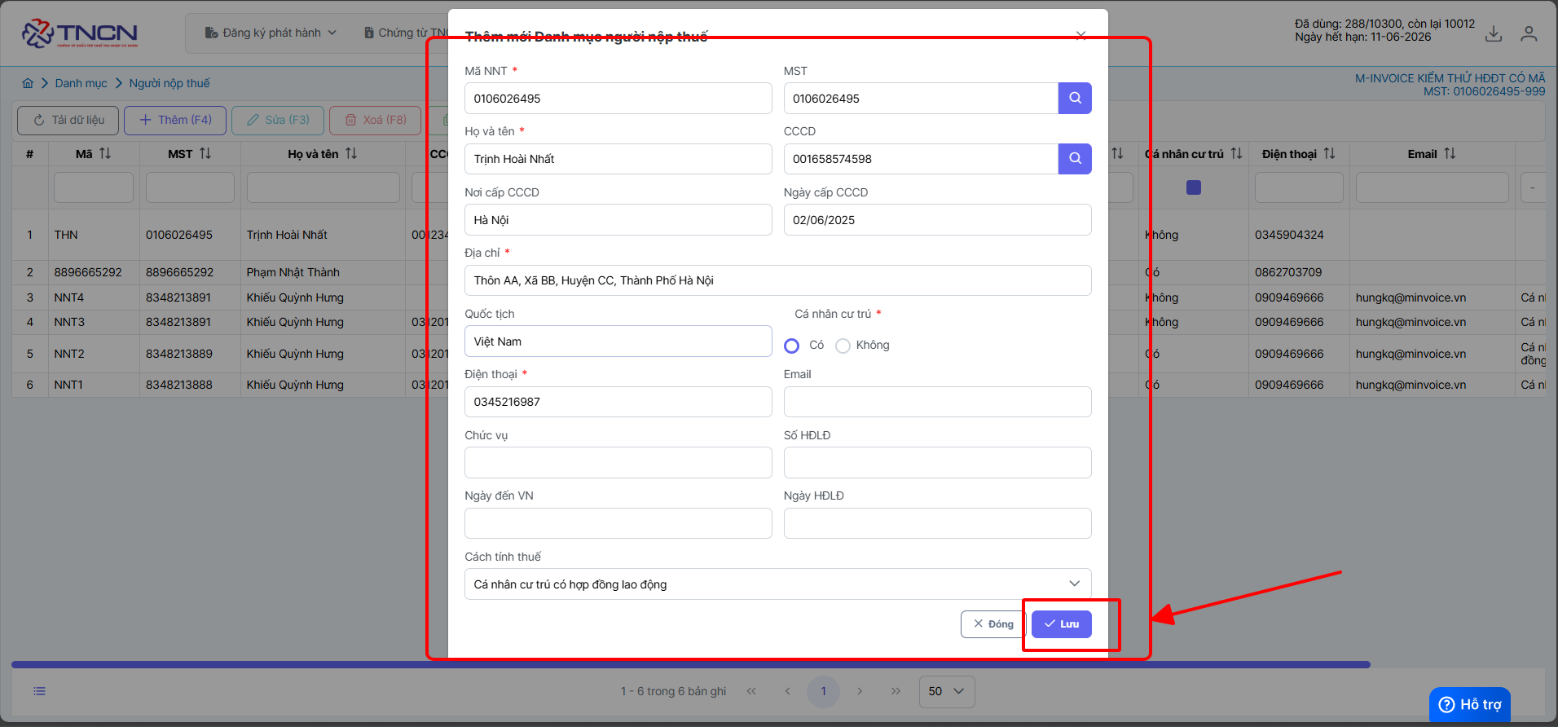The height and width of the screenshot is (727, 1558).
Task: Click the home icon in breadcrumb
Action: click(x=28, y=83)
